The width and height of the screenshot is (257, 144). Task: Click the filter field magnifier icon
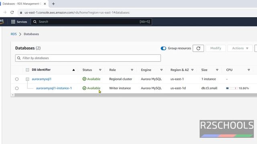19,58
